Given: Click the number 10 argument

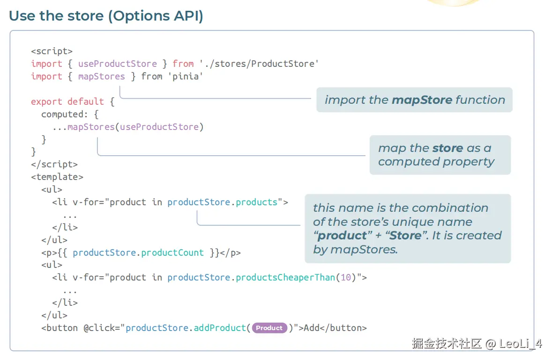Looking at the screenshot, I should (x=345, y=277).
